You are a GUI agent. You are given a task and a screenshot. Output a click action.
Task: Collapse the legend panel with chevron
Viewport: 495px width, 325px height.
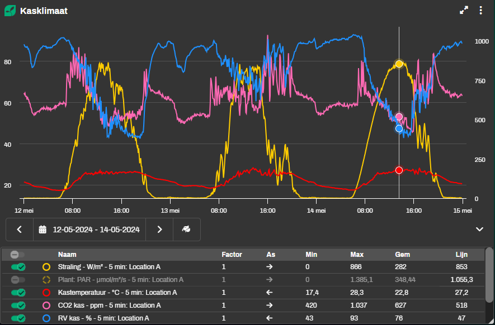pos(479,229)
